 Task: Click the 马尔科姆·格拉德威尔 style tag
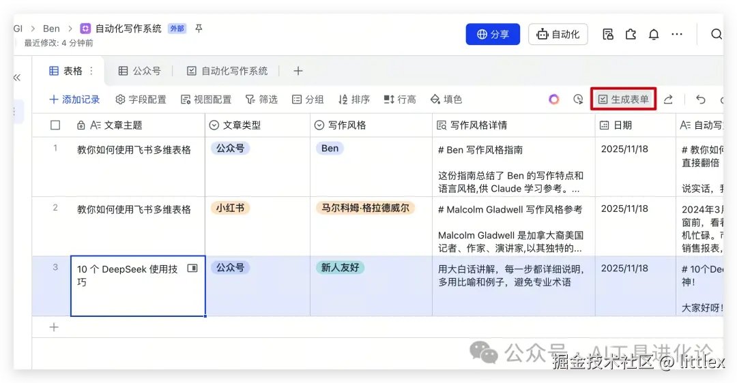(x=365, y=208)
